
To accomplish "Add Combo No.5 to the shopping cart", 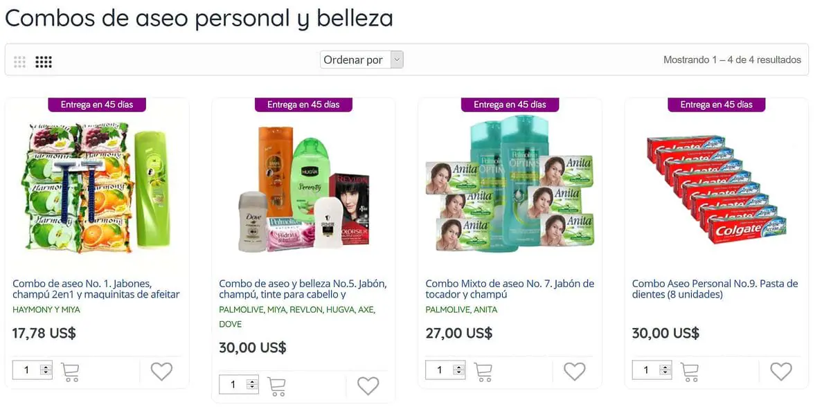I will [x=276, y=386].
